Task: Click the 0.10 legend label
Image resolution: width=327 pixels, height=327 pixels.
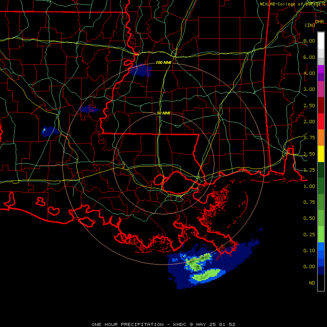Action: click(x=309, y=251)
